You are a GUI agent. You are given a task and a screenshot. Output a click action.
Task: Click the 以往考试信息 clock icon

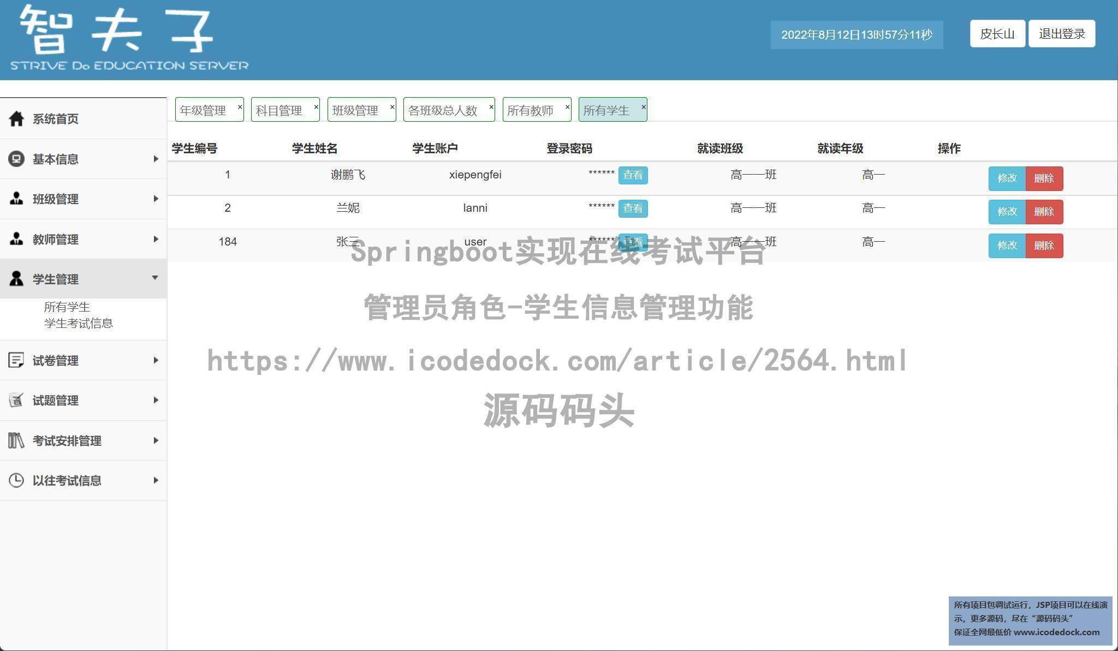16,480
